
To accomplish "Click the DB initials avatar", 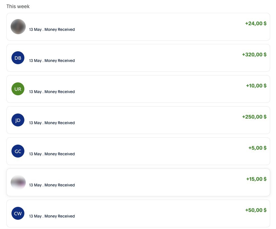I will (x=18, y=58).
